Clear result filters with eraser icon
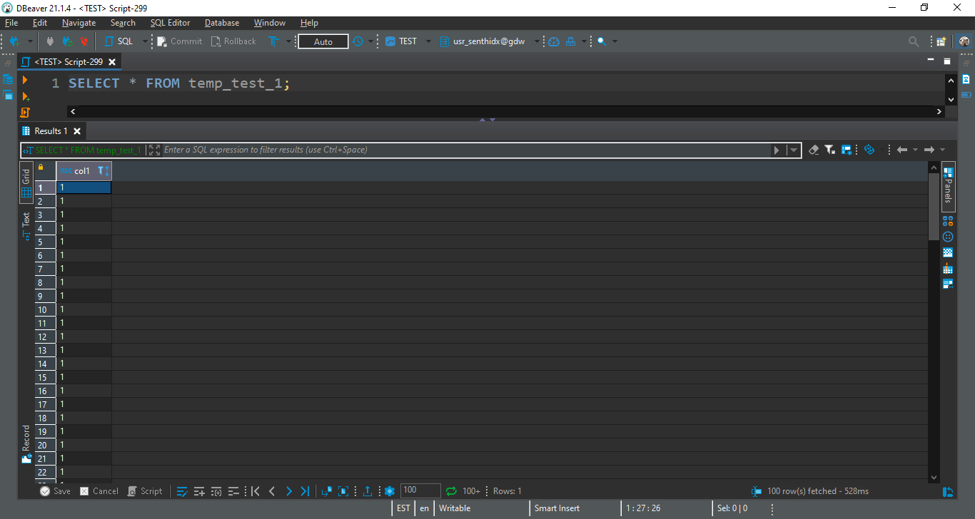 (814, 150)
